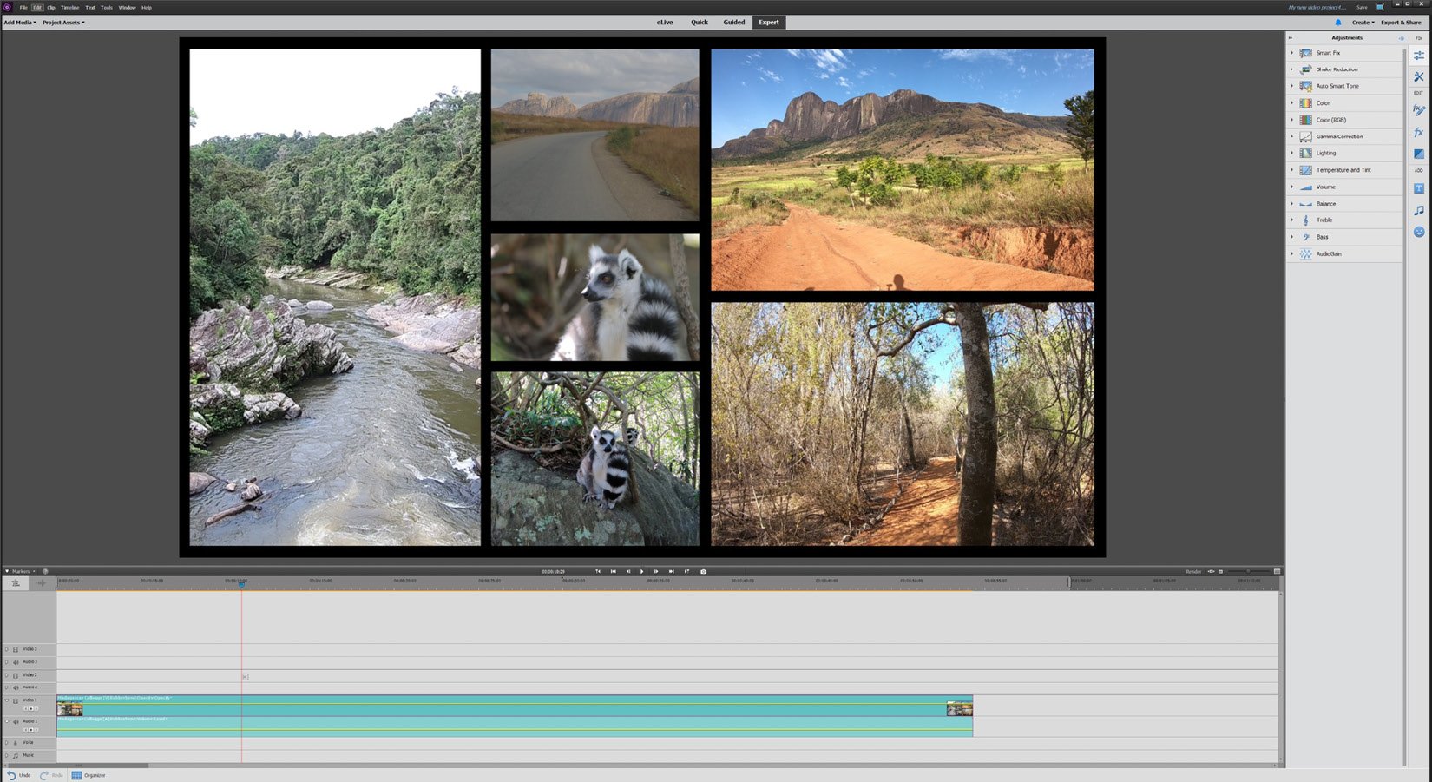Click the Undo arrow icon
This screenshot has width=1432, height=782.
[x=11, y=775]
